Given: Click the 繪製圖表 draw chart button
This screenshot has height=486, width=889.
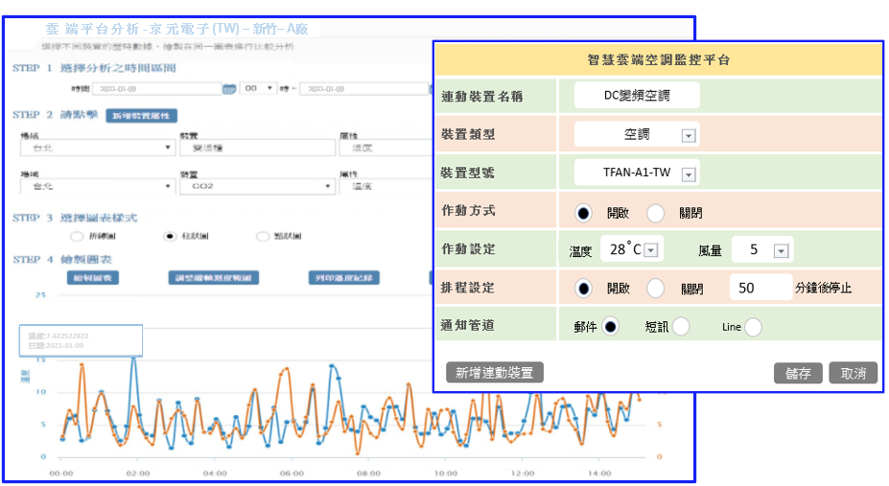Looking at the screenshot, I should coord(93,278).
